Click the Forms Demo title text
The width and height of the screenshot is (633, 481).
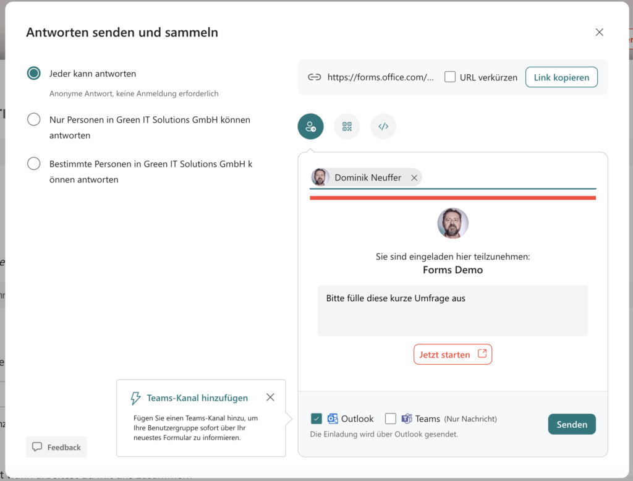452,270
